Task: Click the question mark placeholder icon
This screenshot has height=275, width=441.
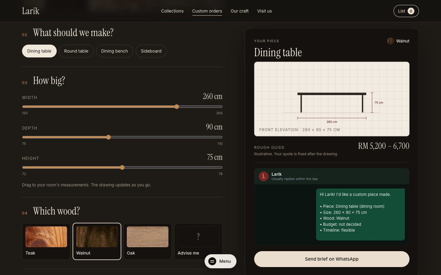Action: (x=198, y=237)
